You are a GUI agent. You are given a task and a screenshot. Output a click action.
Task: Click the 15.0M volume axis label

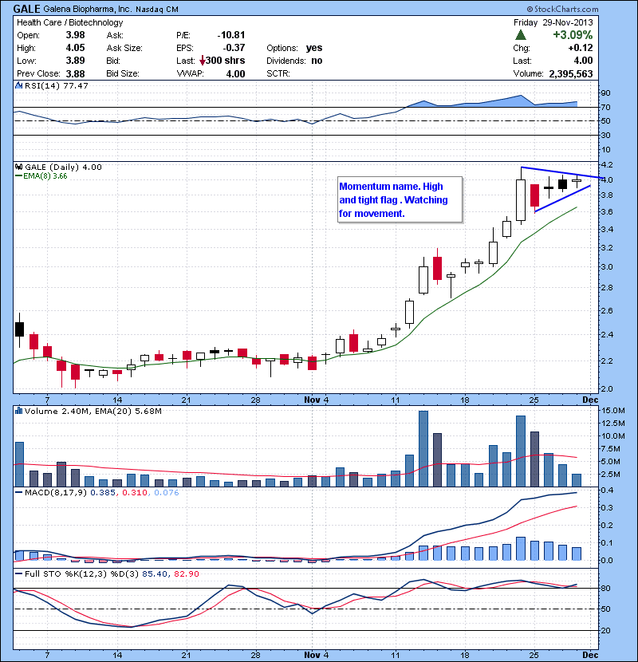pos(613,411)
